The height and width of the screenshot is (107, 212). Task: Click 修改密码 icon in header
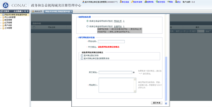tap(157, 2)
